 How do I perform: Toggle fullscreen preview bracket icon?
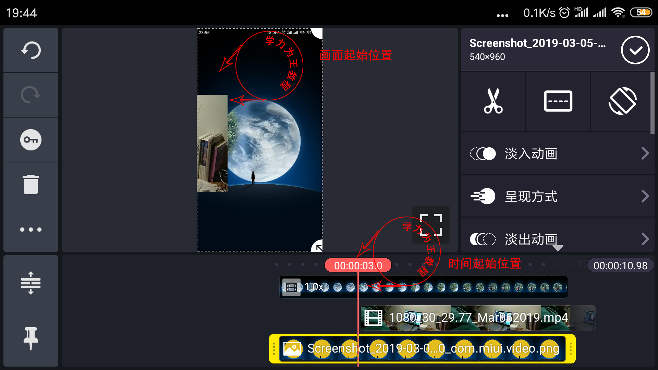(431, 225)
